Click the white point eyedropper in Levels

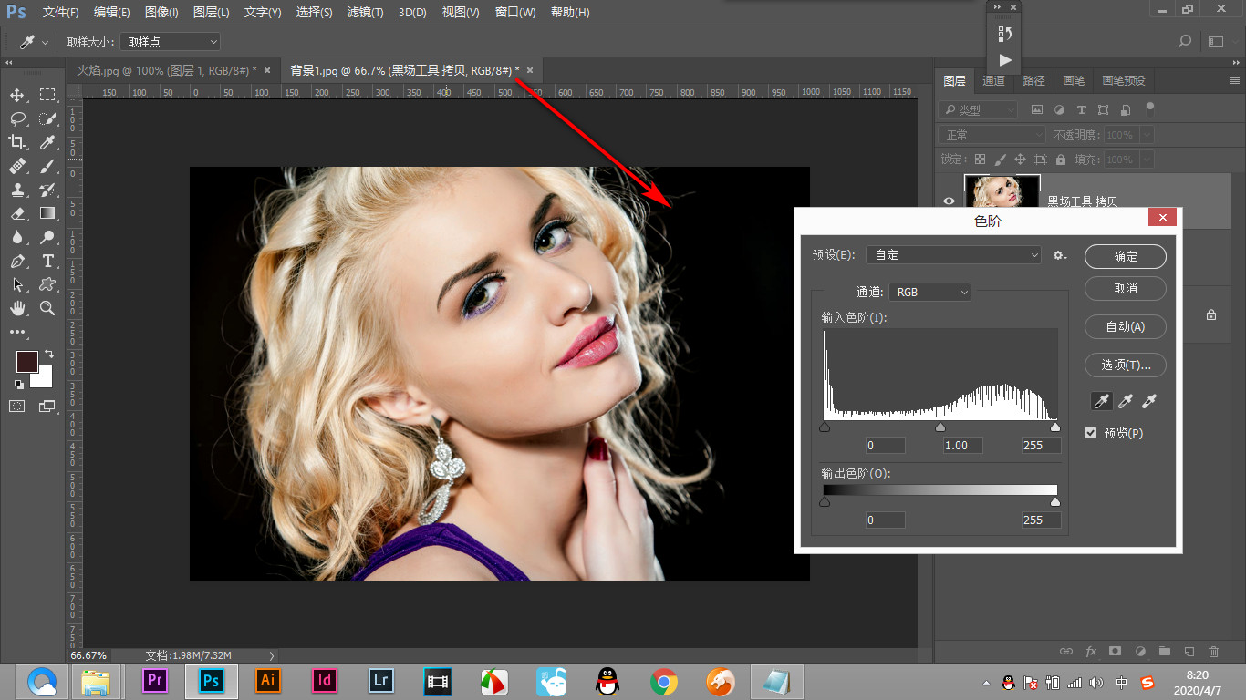pyautogui.click(x=1150, y=401)
